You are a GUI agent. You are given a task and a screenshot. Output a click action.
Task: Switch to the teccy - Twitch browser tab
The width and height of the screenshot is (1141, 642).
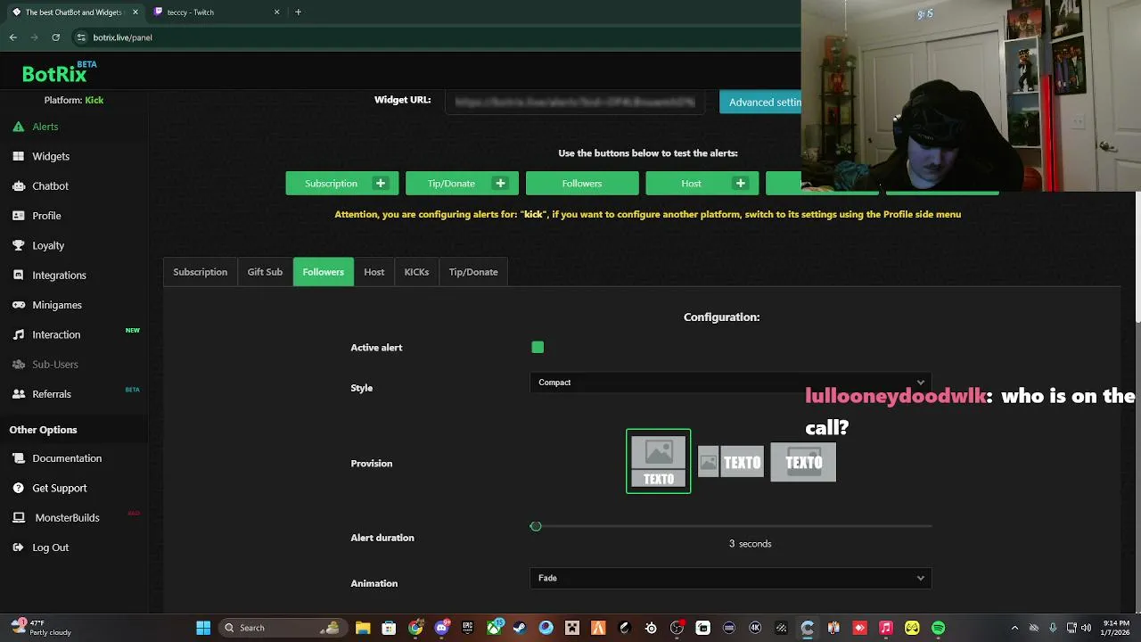point(214,12)
